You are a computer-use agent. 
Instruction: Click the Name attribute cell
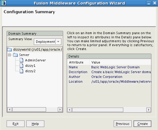pyautogui.click(x=79, y=67)
